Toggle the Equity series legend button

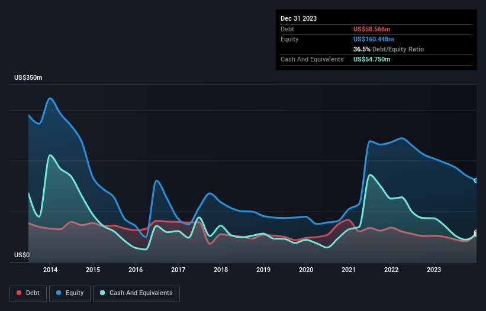70,293
